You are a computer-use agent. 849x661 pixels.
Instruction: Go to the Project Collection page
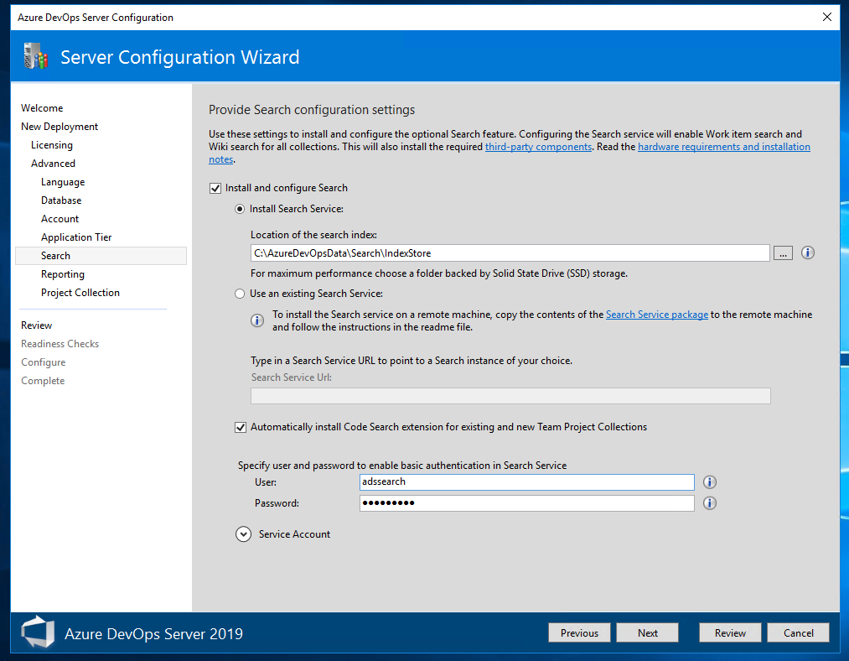(x=80, y=293)
